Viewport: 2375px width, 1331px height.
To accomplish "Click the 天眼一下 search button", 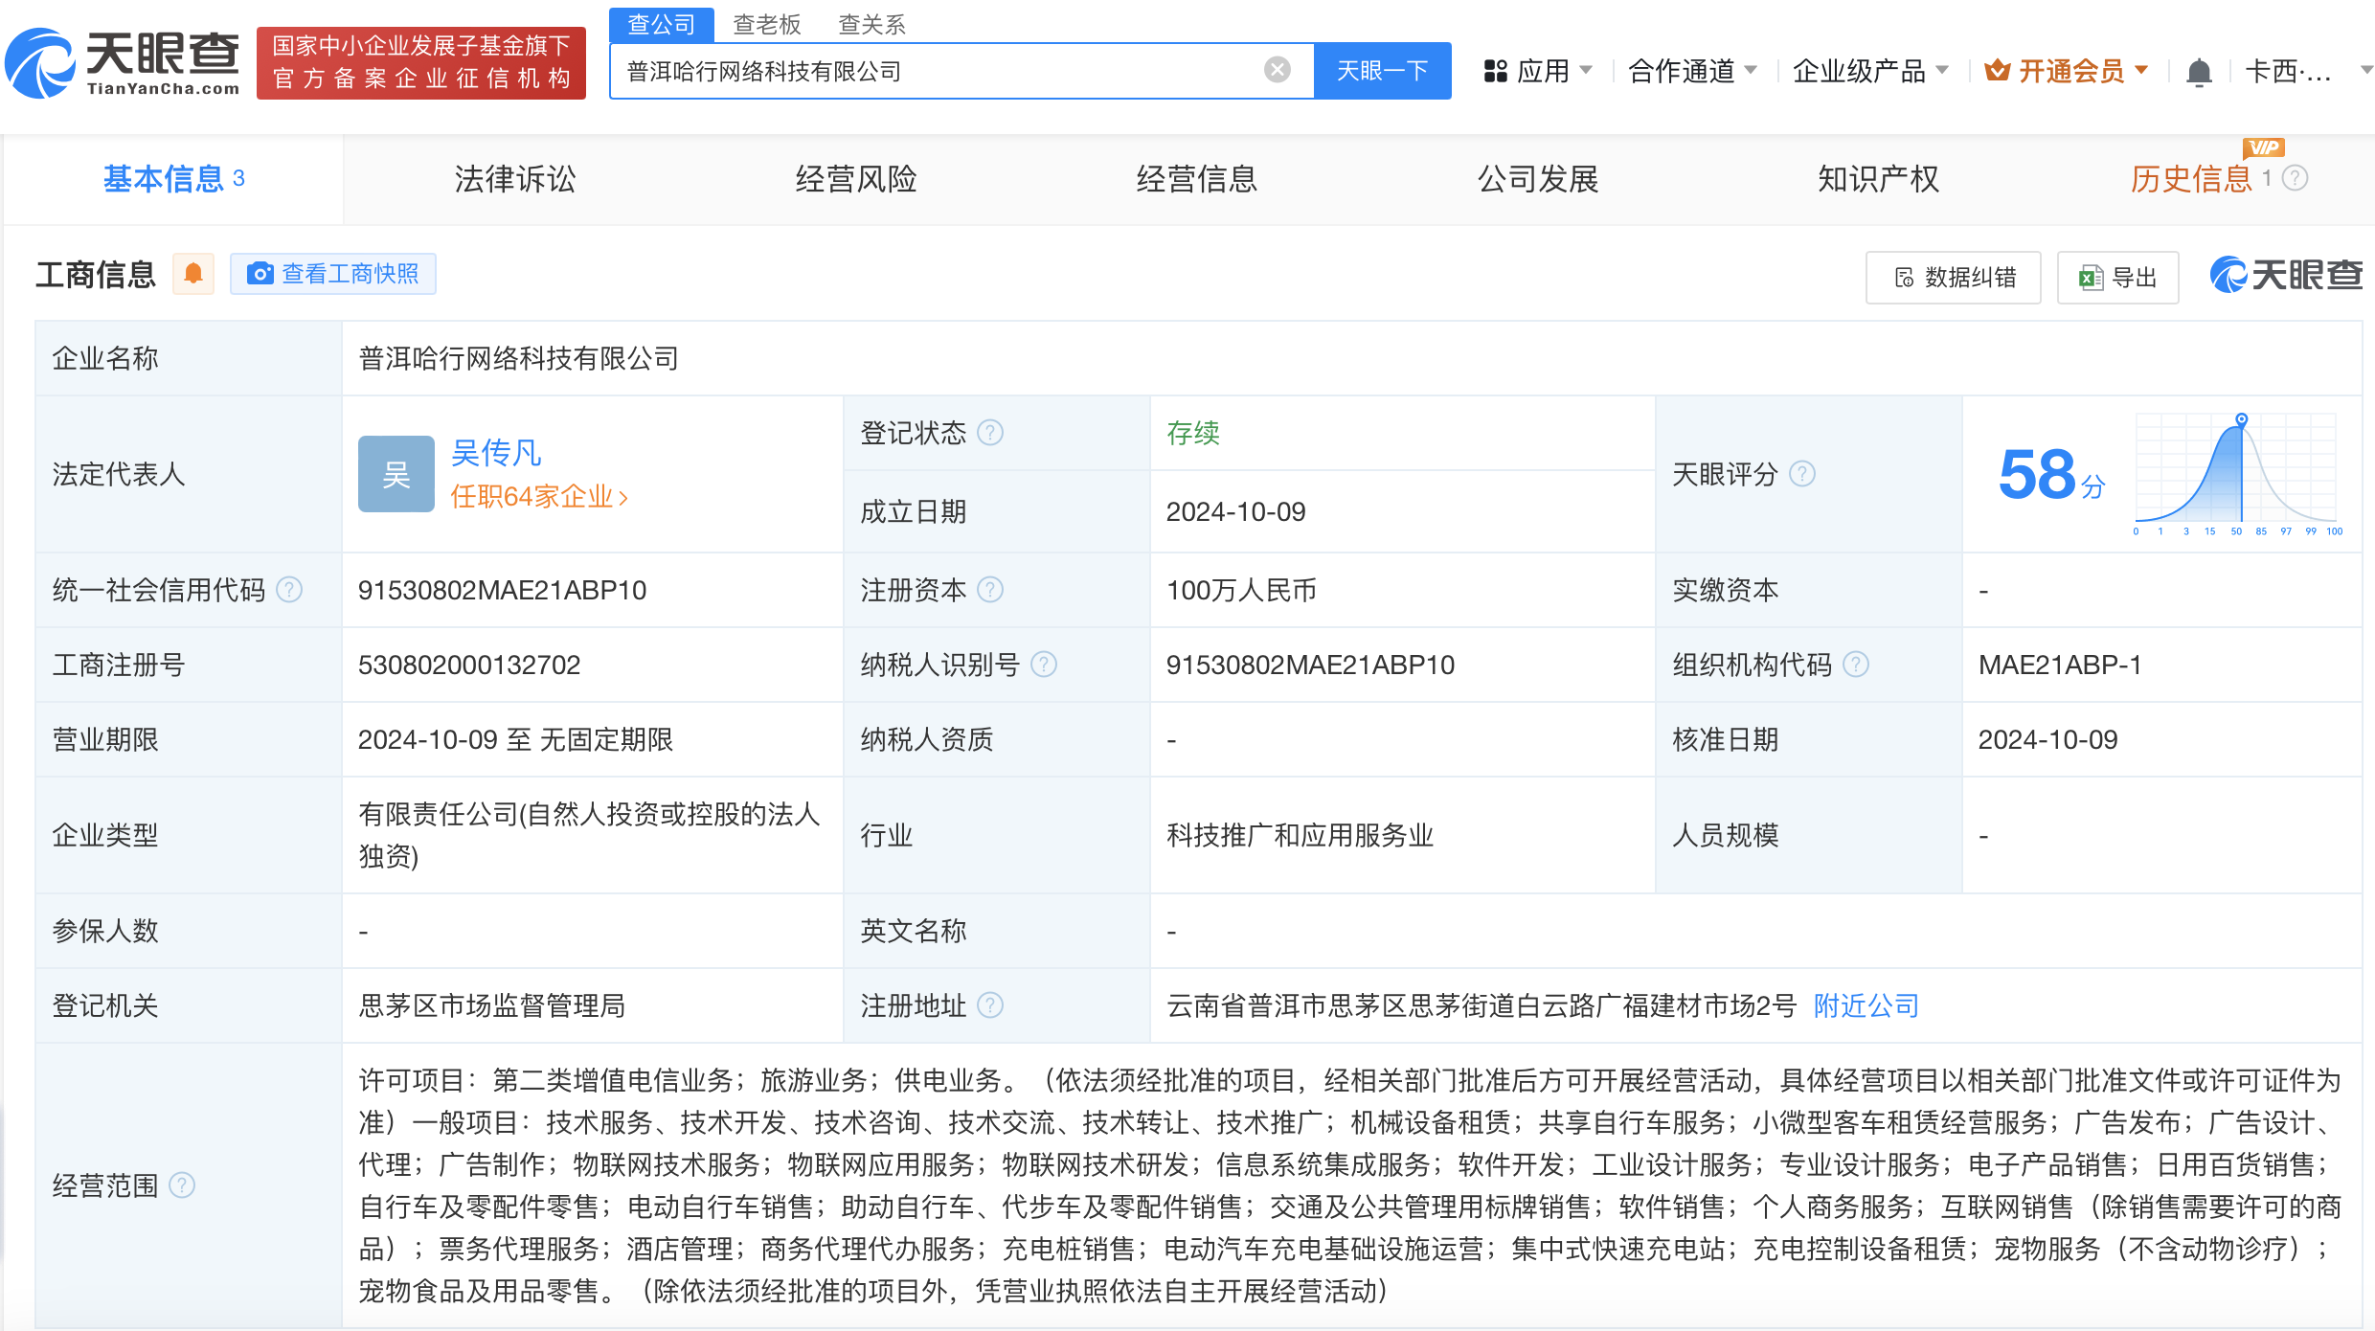I will [x=1382, y=71].
